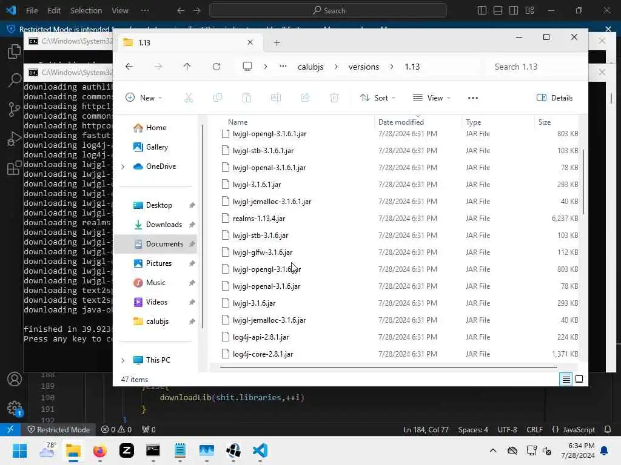Go forward in File Explorer

point(158,67)
